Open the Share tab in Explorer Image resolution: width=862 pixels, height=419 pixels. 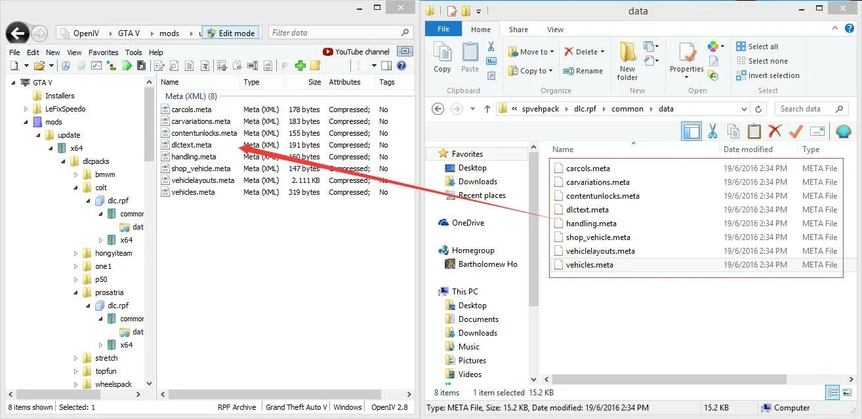518,30
